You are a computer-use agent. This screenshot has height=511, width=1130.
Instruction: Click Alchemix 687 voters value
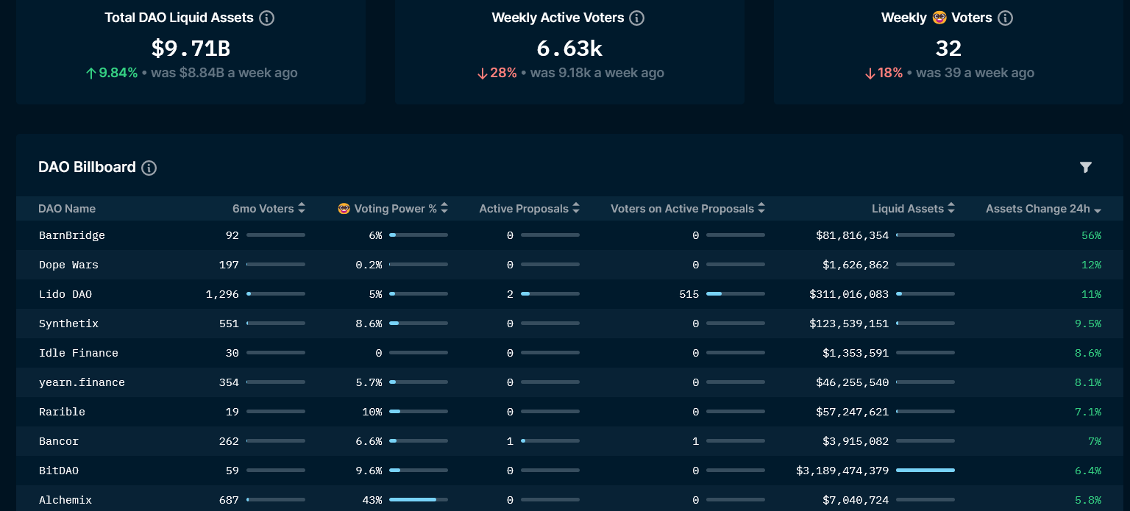[x=229, y=500]
